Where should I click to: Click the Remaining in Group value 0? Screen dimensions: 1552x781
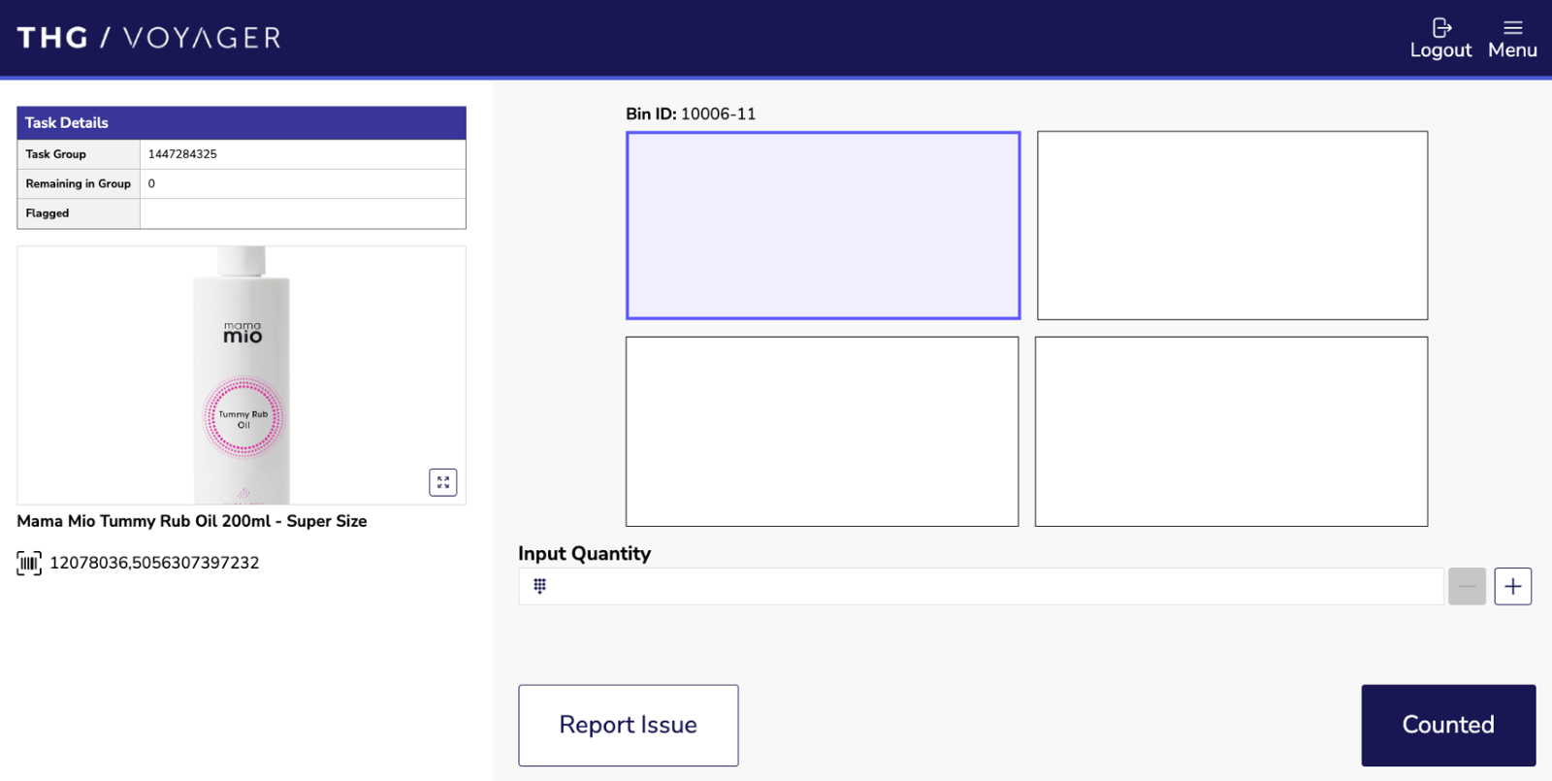[151, 183]
